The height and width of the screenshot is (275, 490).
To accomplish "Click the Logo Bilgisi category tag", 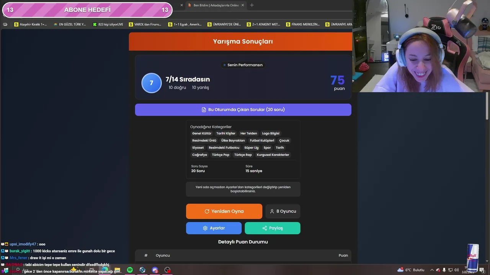I will [x=271, y=133].
